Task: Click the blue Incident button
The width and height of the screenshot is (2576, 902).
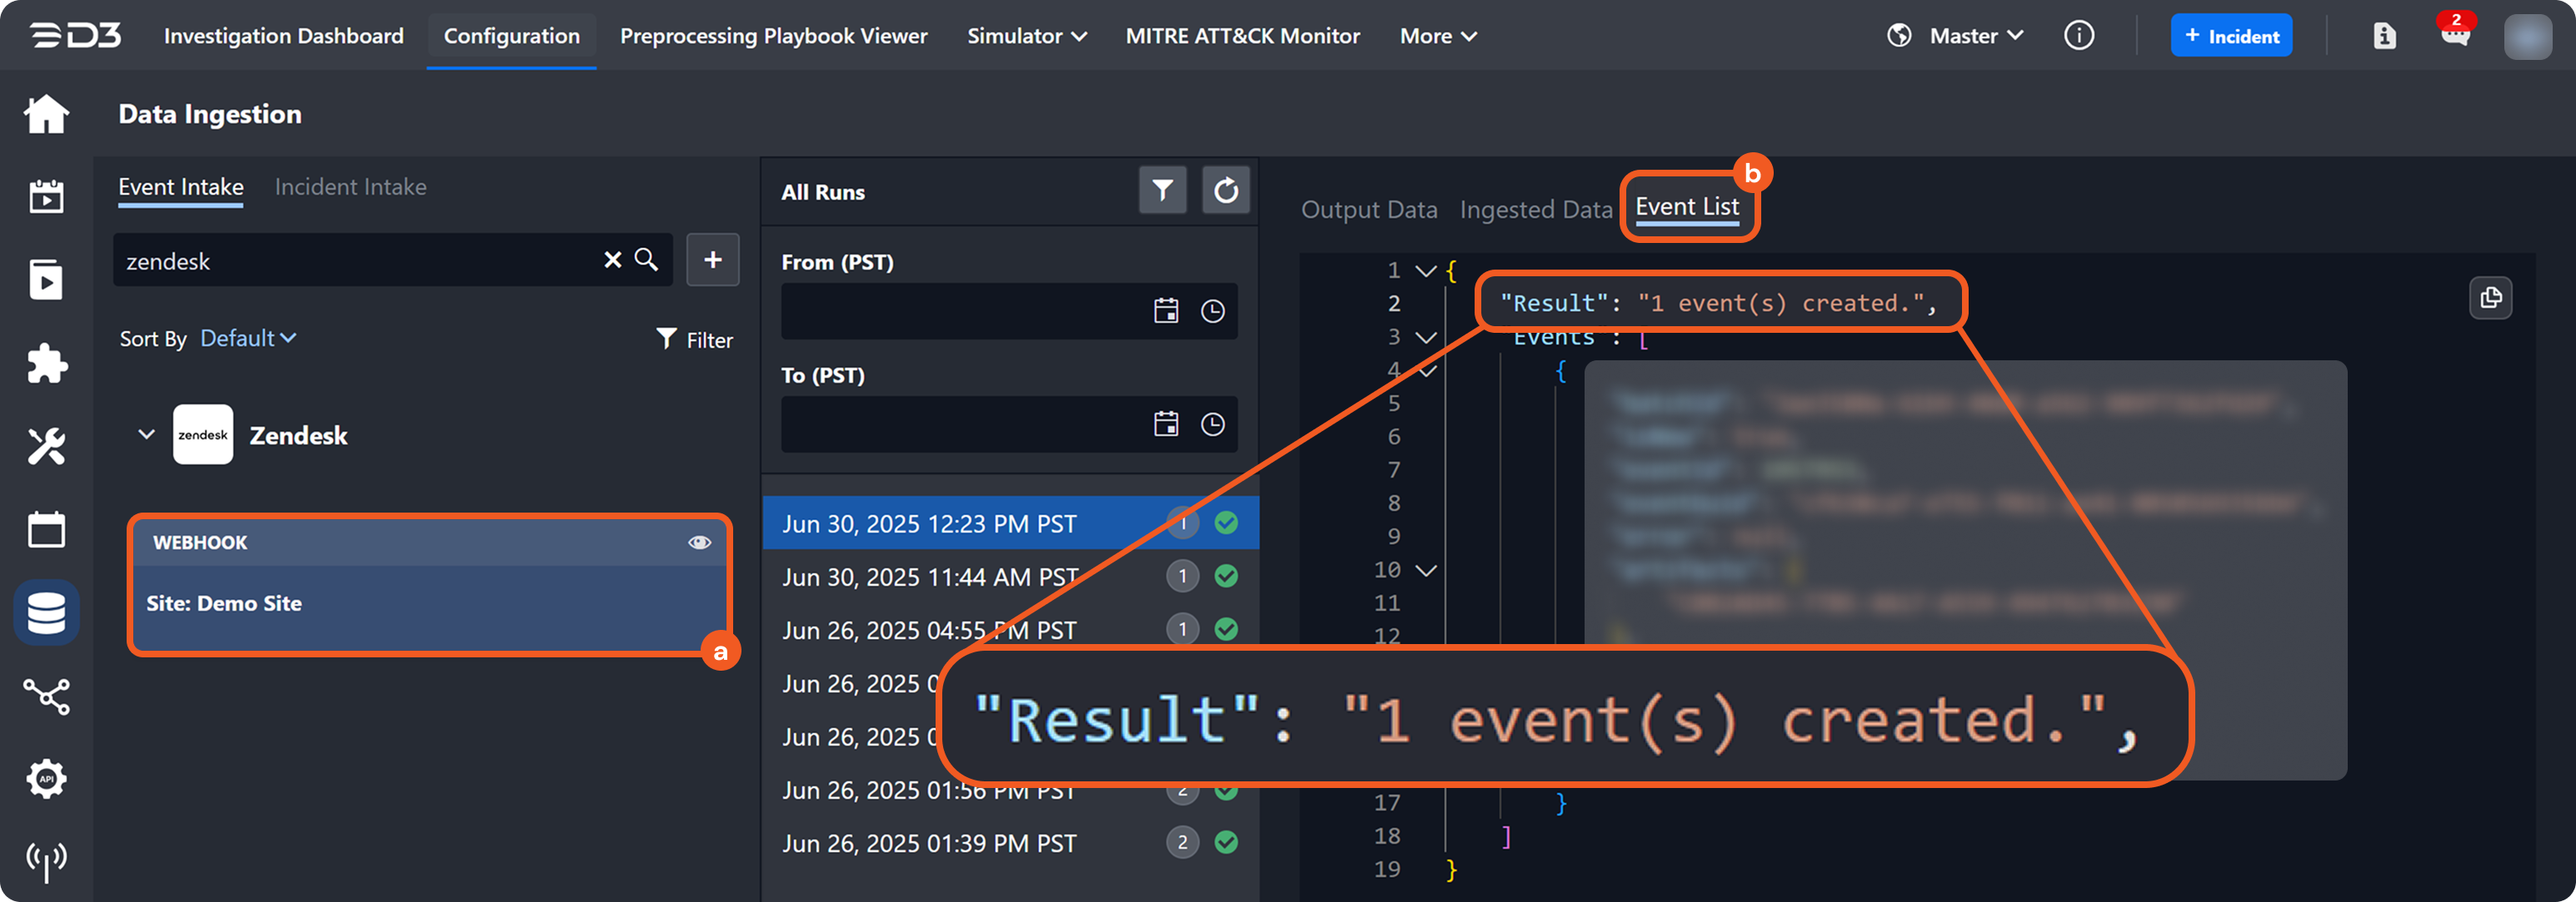Action: [2230, 36]
